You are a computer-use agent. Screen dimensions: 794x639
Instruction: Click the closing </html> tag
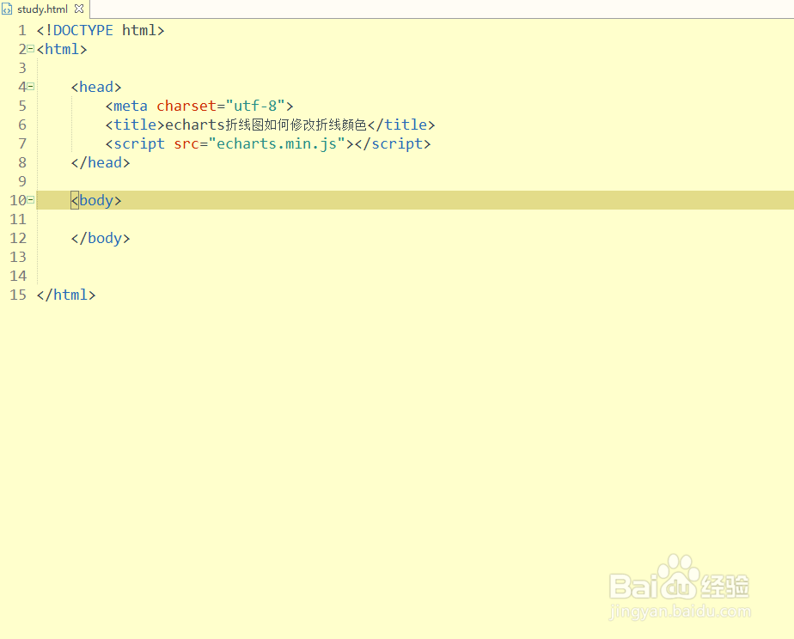pyautogui.click(x=66, y=295)
